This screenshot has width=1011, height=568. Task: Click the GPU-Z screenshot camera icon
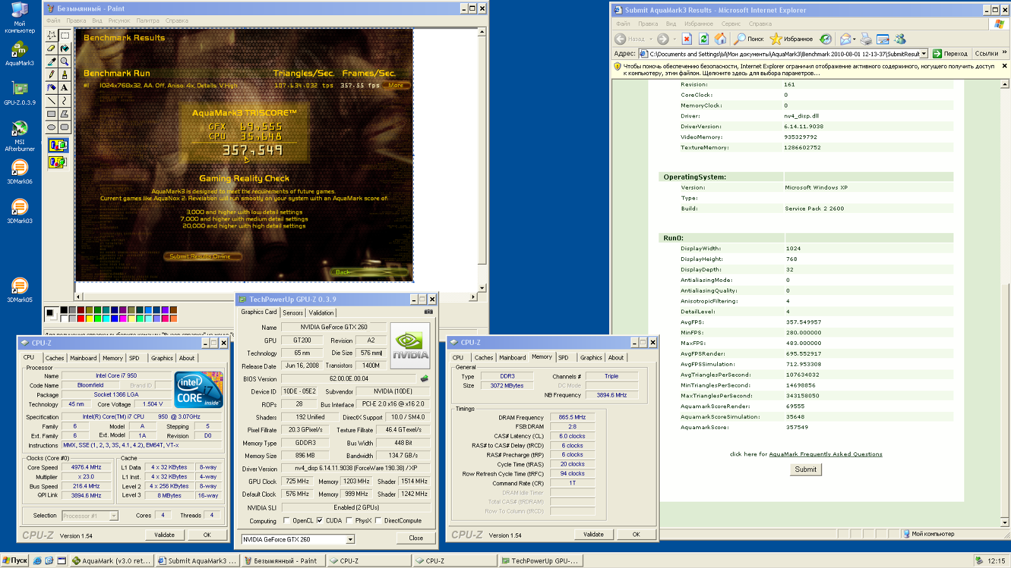[428, 311]
